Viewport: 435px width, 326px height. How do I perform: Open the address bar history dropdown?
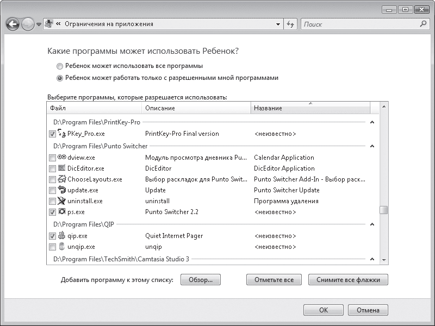278,24
